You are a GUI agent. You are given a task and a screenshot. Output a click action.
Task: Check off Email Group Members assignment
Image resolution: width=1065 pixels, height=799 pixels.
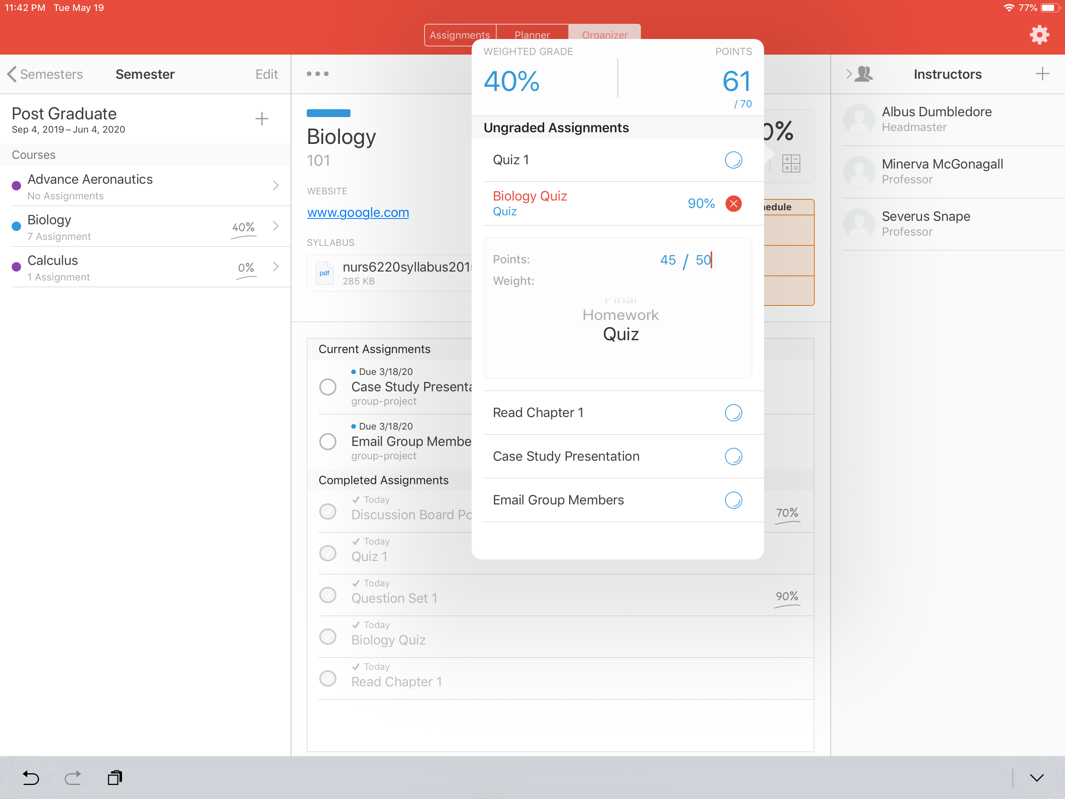pyautogui.click(x=328, y=441)
